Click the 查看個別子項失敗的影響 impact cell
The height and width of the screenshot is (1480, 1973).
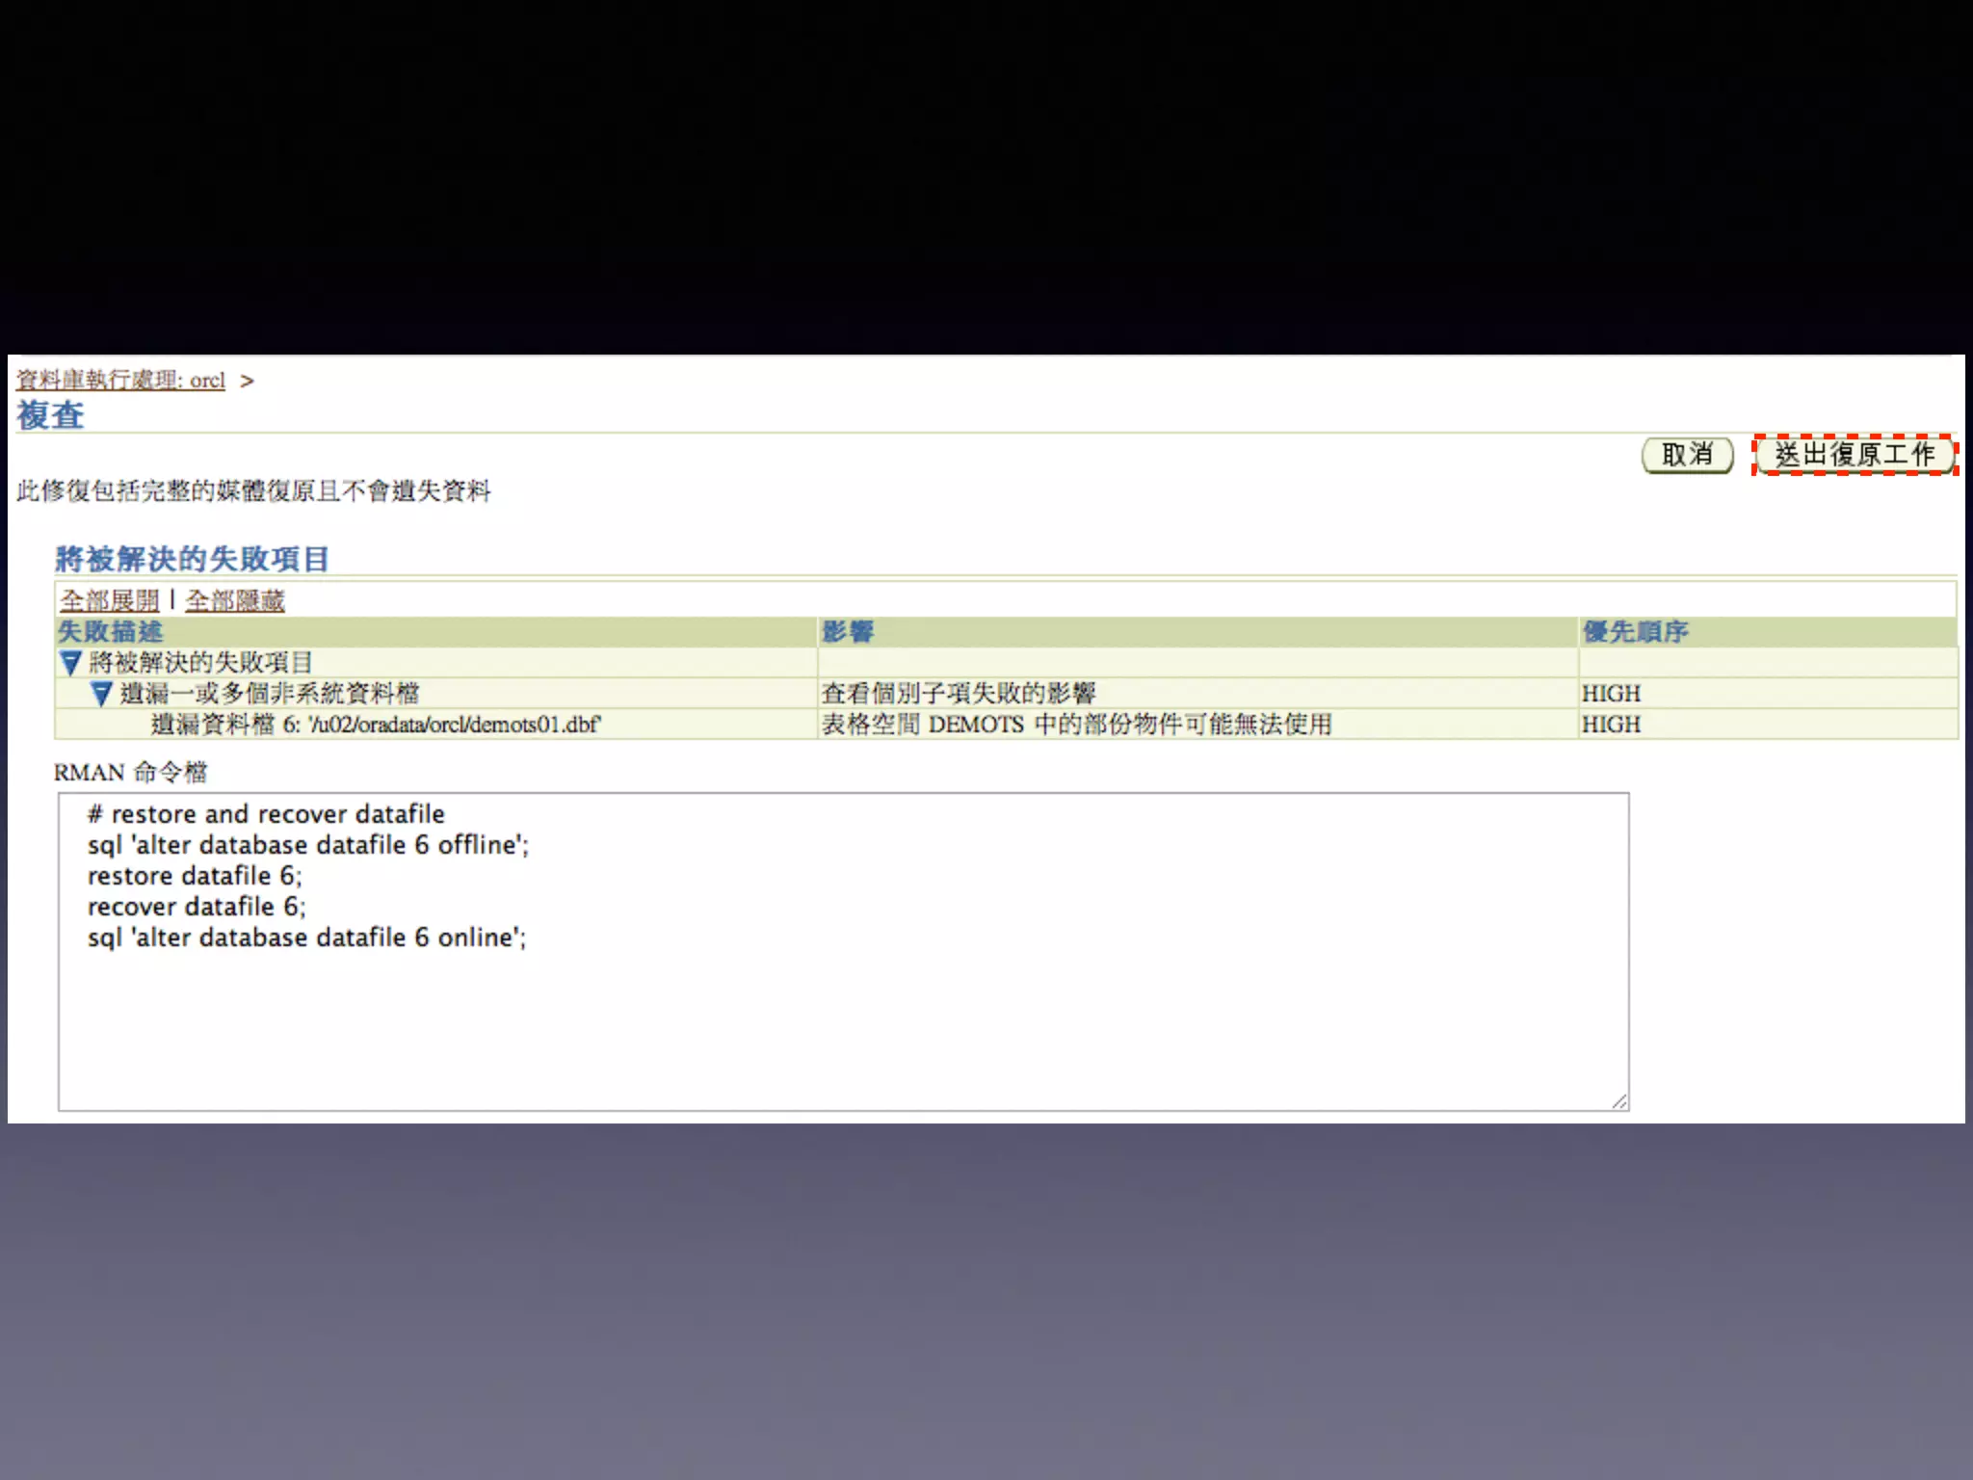tap(959, 694)
